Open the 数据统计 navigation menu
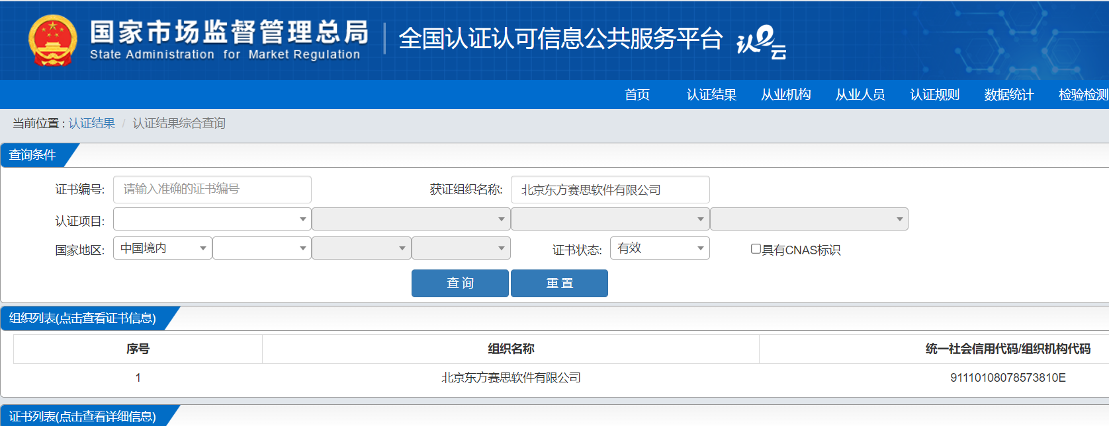Screen dimensions: 1109x426 1009,94
